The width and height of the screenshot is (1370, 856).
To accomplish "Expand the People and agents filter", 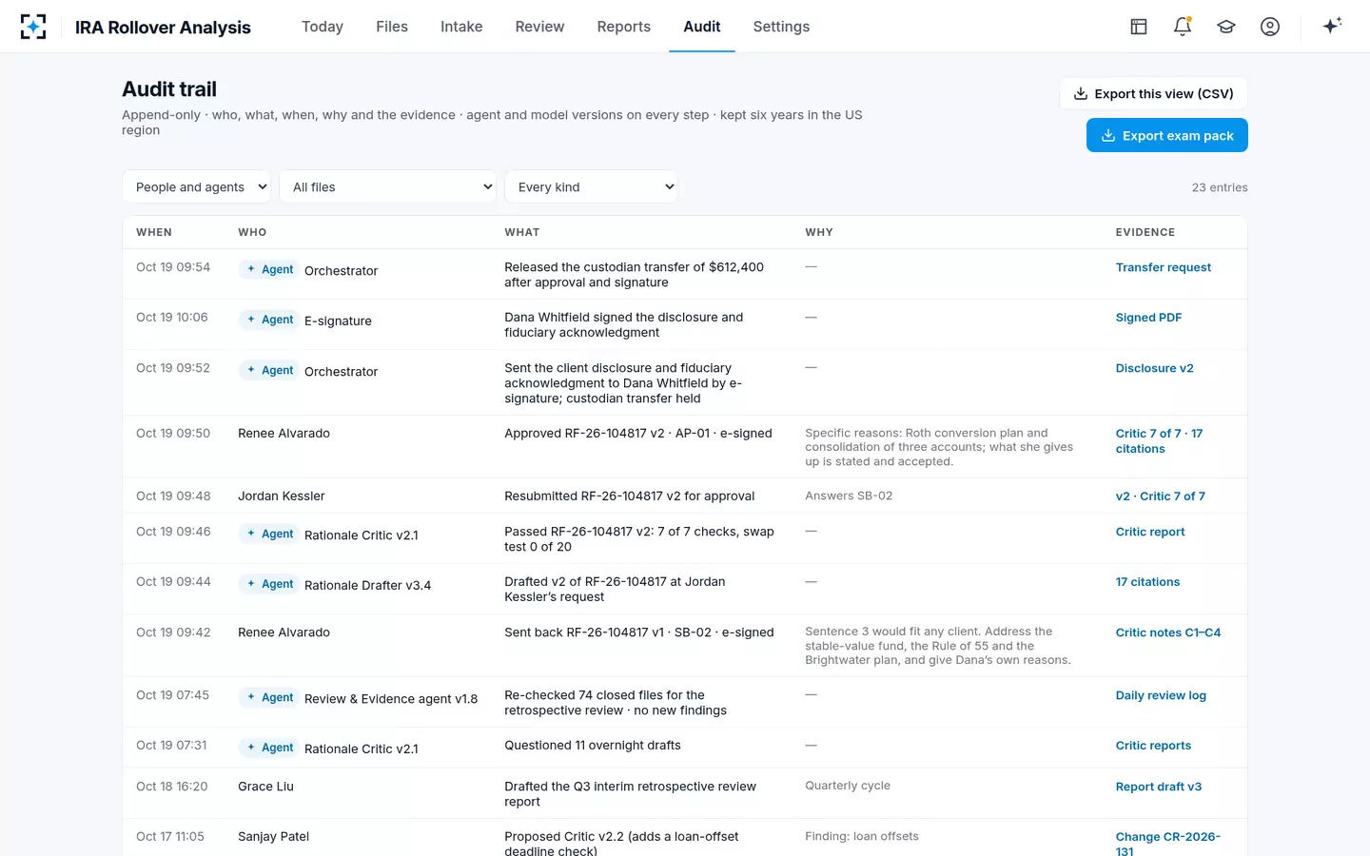I will tap(196, 186).
